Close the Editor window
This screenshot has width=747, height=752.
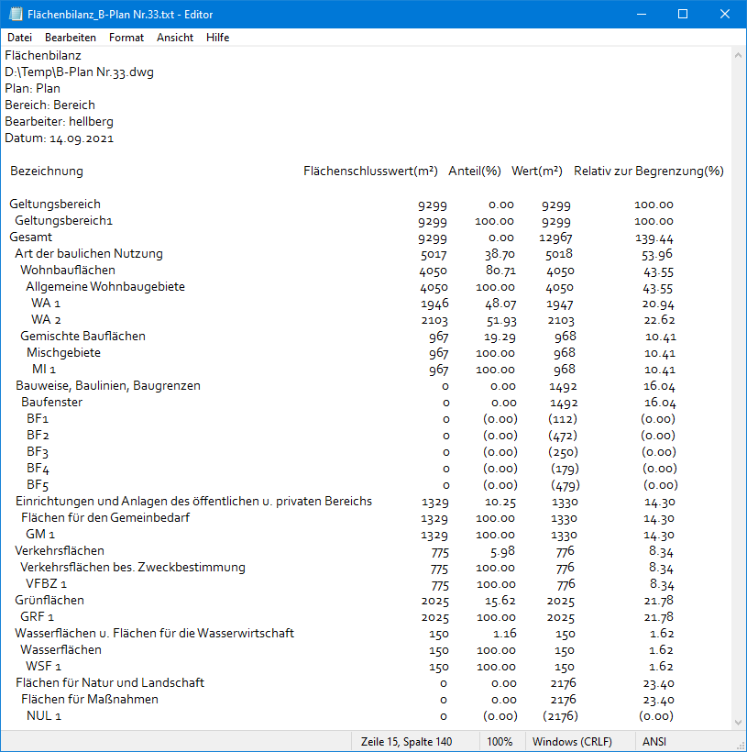pyautogui.click(x=725, y=14)
